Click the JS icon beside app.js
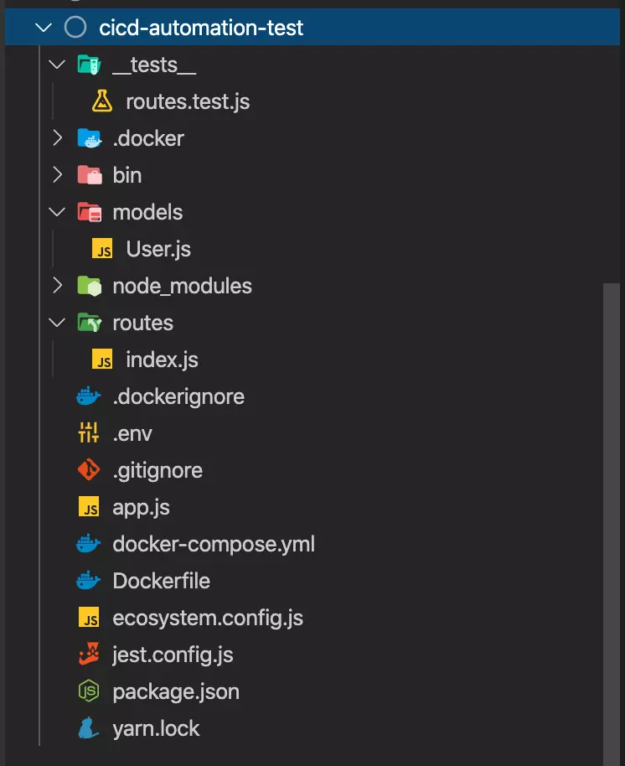The height and width of the screenshot is (766, 625). (87, 506)
